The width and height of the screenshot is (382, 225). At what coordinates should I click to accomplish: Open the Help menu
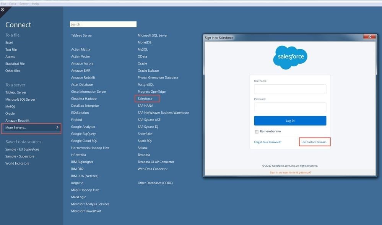pos(35,4)
